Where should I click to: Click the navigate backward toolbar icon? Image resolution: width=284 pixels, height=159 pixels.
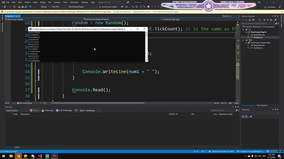(x=4, y=7)
